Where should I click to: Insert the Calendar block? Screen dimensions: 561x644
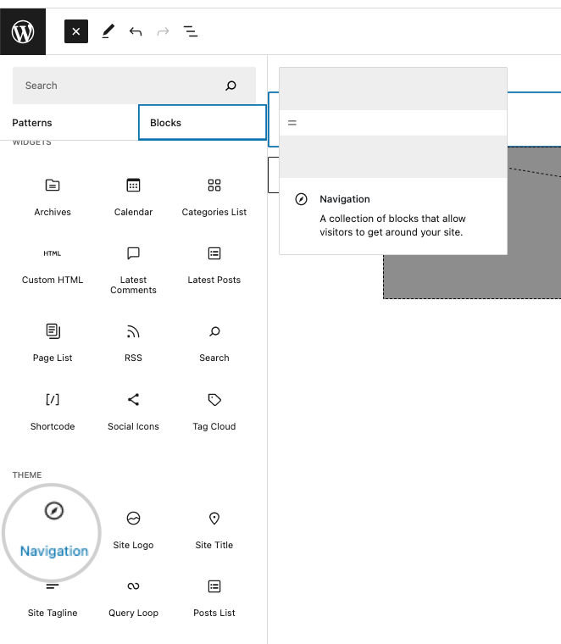pyautogui.click(x=134, y=197)
